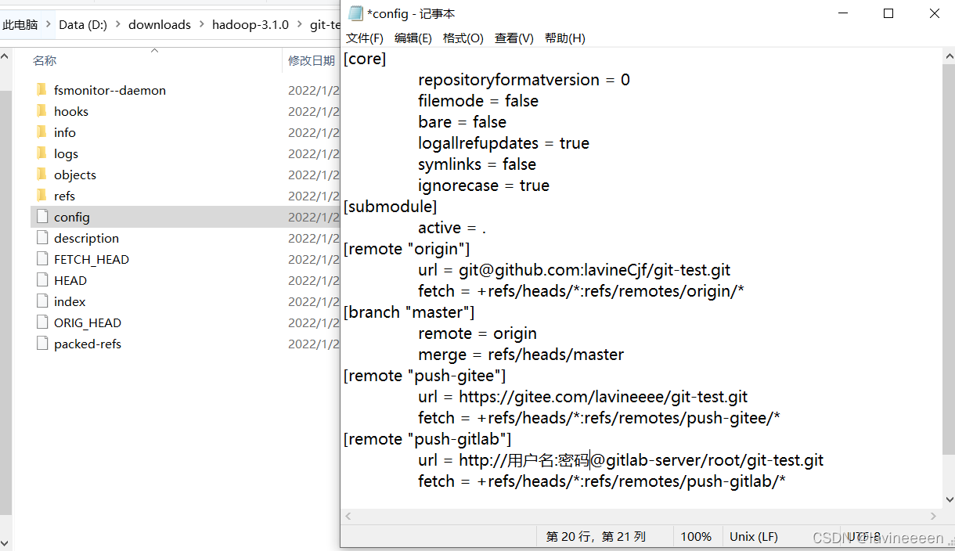The image size is (955, 551).
Task: Click the FETCH_HEAD file icon
Action: (42, 259)
